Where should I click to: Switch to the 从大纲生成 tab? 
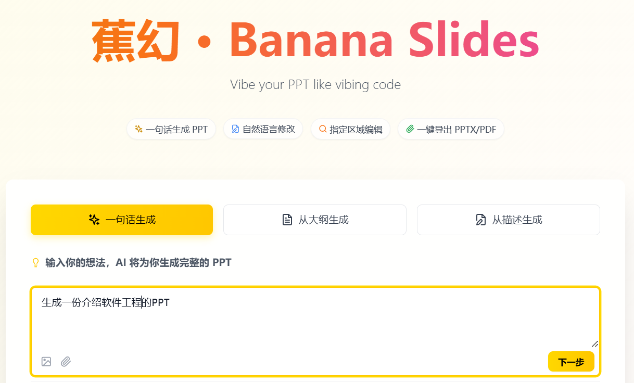click(x=314, y=220)
